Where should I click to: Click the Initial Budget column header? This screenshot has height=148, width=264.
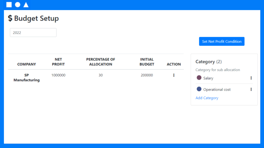coord(147,62)
